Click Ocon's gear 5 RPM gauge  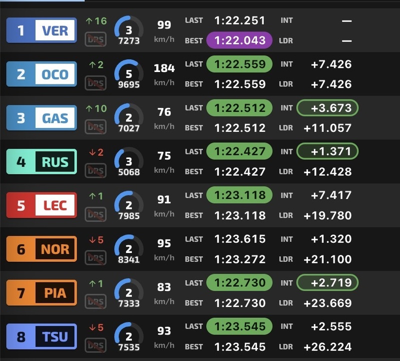coord(128,74)
